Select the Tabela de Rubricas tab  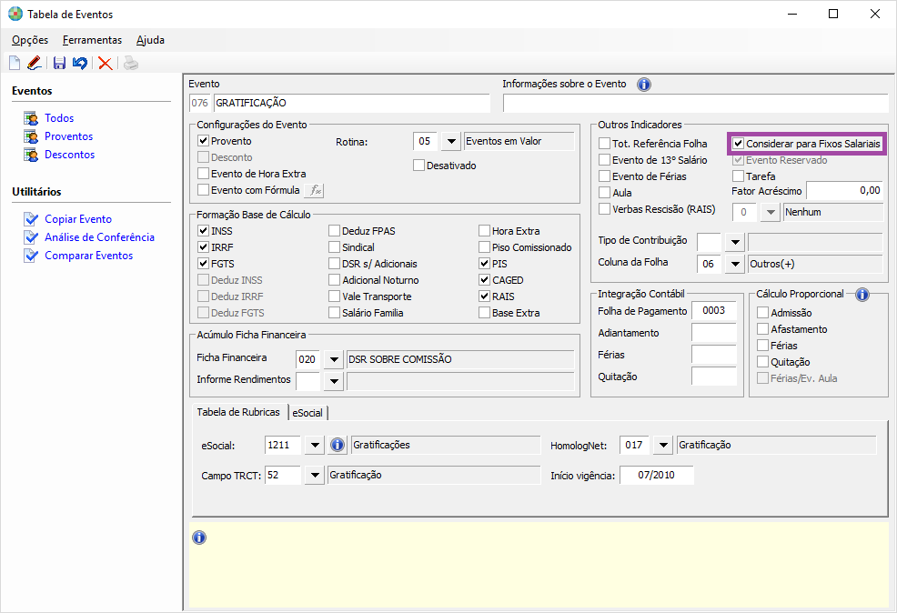(x=238, y=412)
